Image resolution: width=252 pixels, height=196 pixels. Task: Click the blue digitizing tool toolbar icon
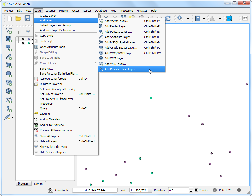[x=229, y=18]
